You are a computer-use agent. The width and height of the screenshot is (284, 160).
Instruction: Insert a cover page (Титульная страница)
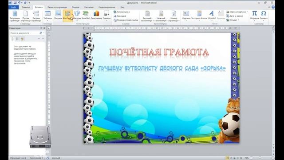tap(15, 16)
